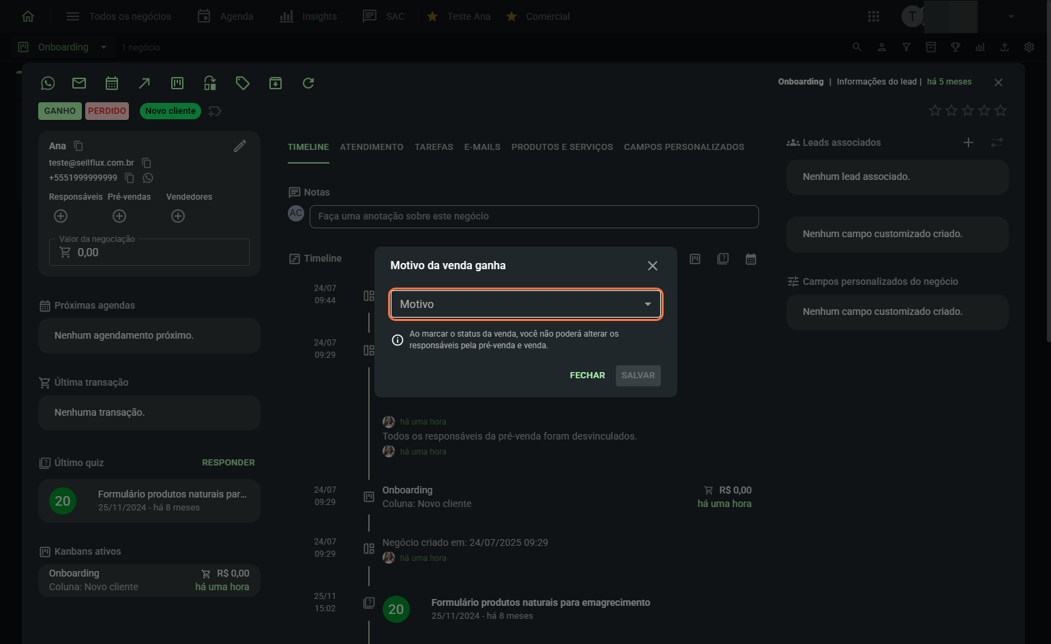Click the refresh icon in deal toolbar
The image size is (1051, 644).
[308, 83]
